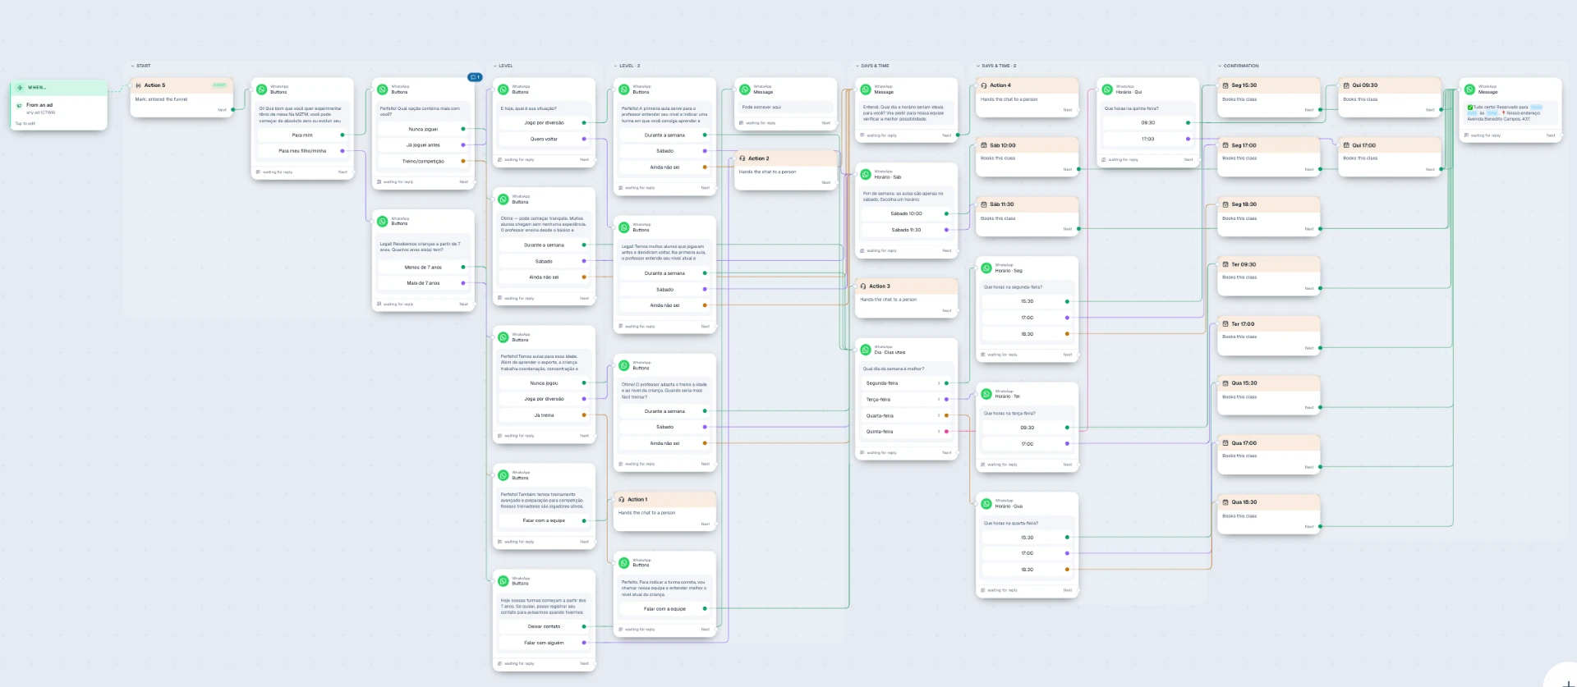Collapse the DAYS & TIME · 2 group chevron

(x=978, y=66)
